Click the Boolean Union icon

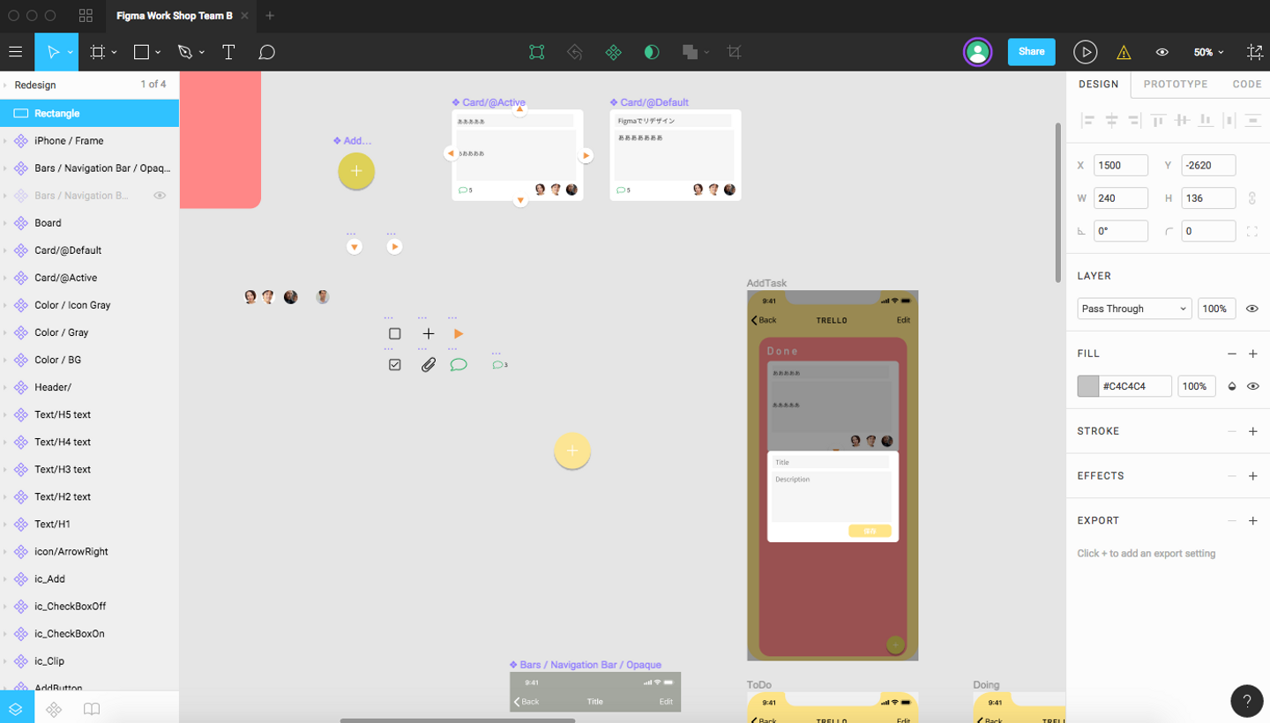point(690,52)
